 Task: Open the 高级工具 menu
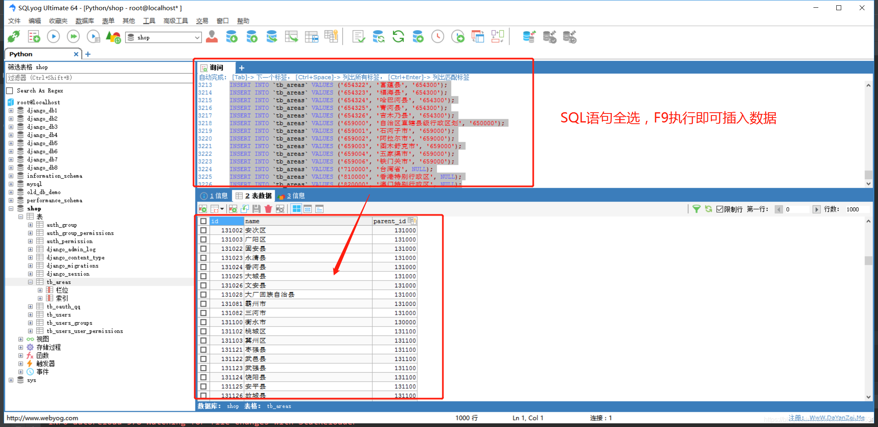tap(176, 21)
